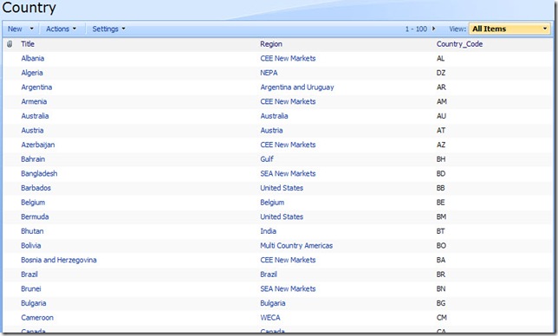Open the Algeria list item

[32, 73]
